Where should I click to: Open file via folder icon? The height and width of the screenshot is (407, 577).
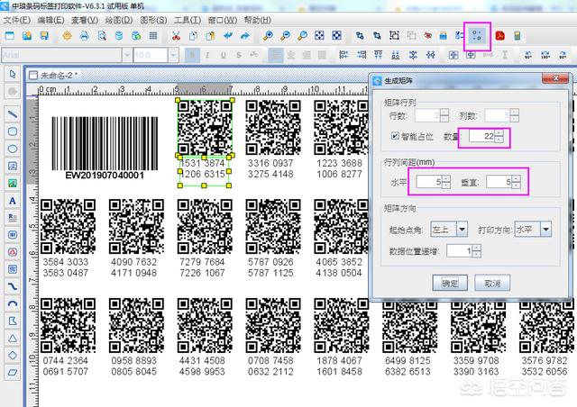point(27,36)
